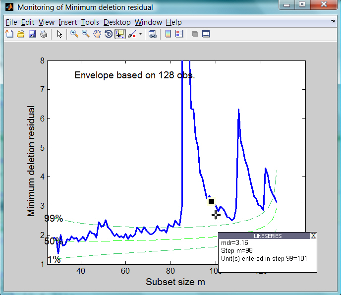Close the LINESERIES datatip box
The width and height of the screenshot is (341, 295).
313,236
